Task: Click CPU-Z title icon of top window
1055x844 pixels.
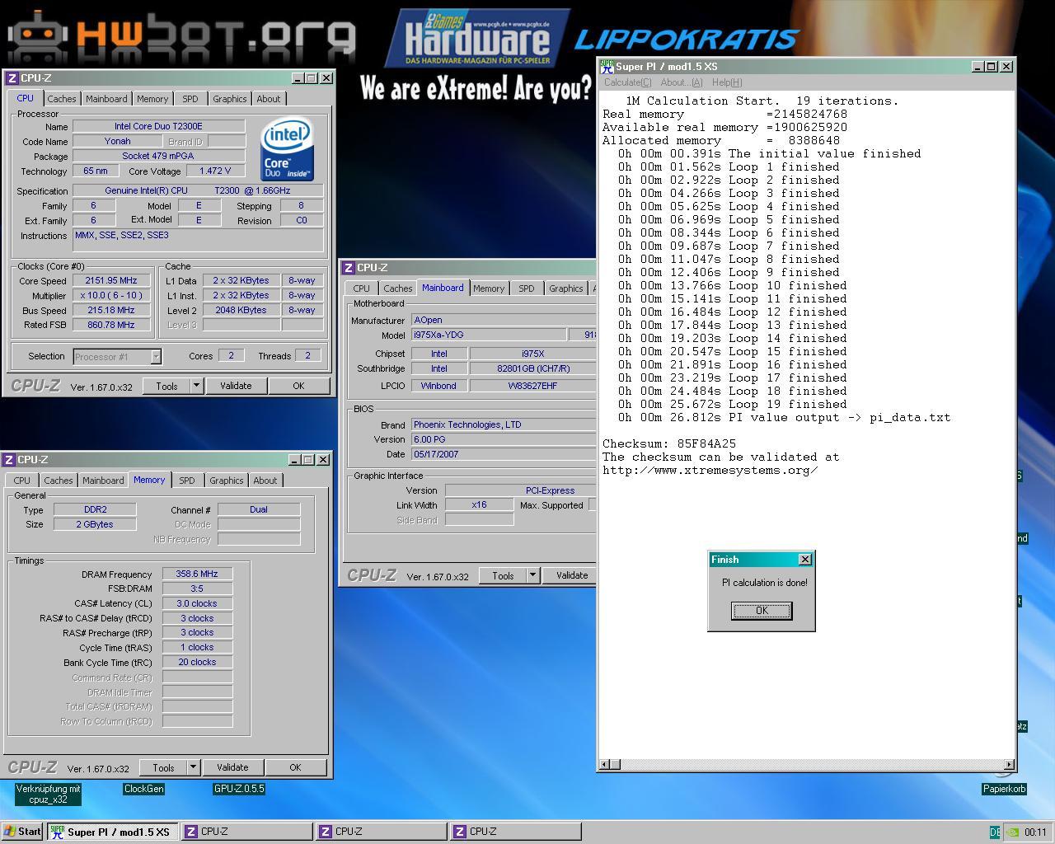Action: coord(12,78)
